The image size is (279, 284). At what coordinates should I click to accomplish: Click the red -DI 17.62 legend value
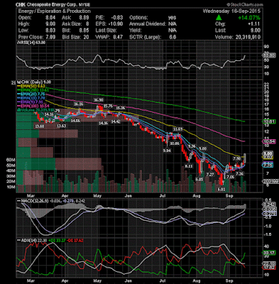(75, 240)
